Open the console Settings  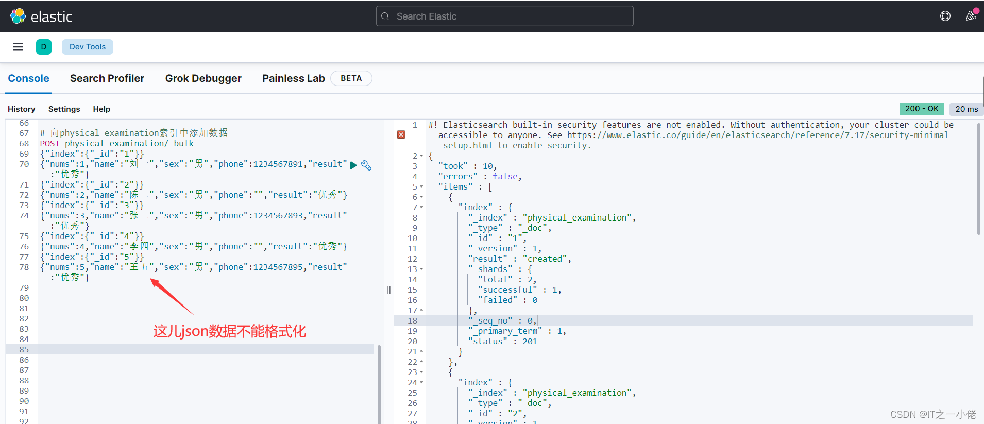tap(64, 109)
